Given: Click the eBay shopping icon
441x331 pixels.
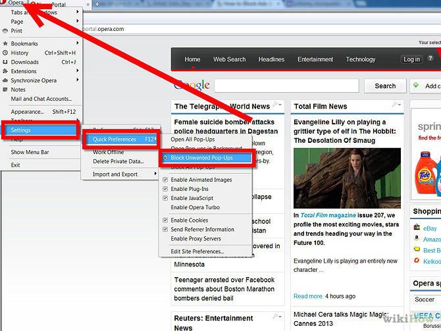Looking at the screenshot, I should pos(417,228).
